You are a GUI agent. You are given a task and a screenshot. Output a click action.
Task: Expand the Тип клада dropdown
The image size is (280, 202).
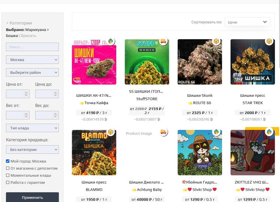tap(32, 128)
